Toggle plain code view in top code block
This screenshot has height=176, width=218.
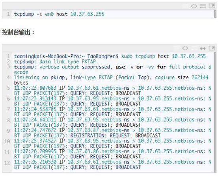click(194, 6)
